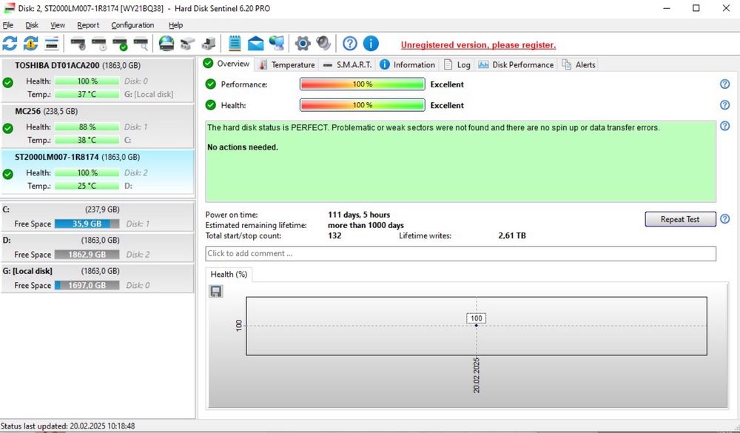Open the Report menu
This screenshot has width=740, height=433.
coord(88,25)
